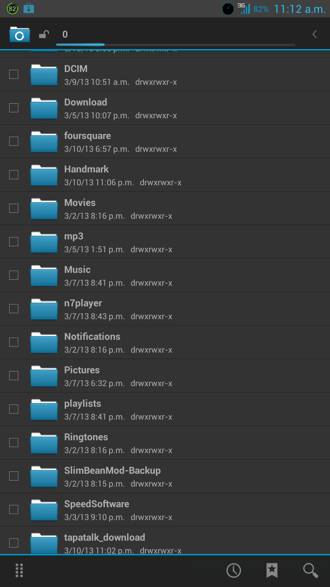Tap the clock time in status bar

pyautogui.click(x=300, y=9)
